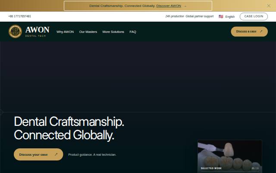The height and width of the screenshot is (173, 276).
Task: Click the US flag icon
Action: coord(221,16)
